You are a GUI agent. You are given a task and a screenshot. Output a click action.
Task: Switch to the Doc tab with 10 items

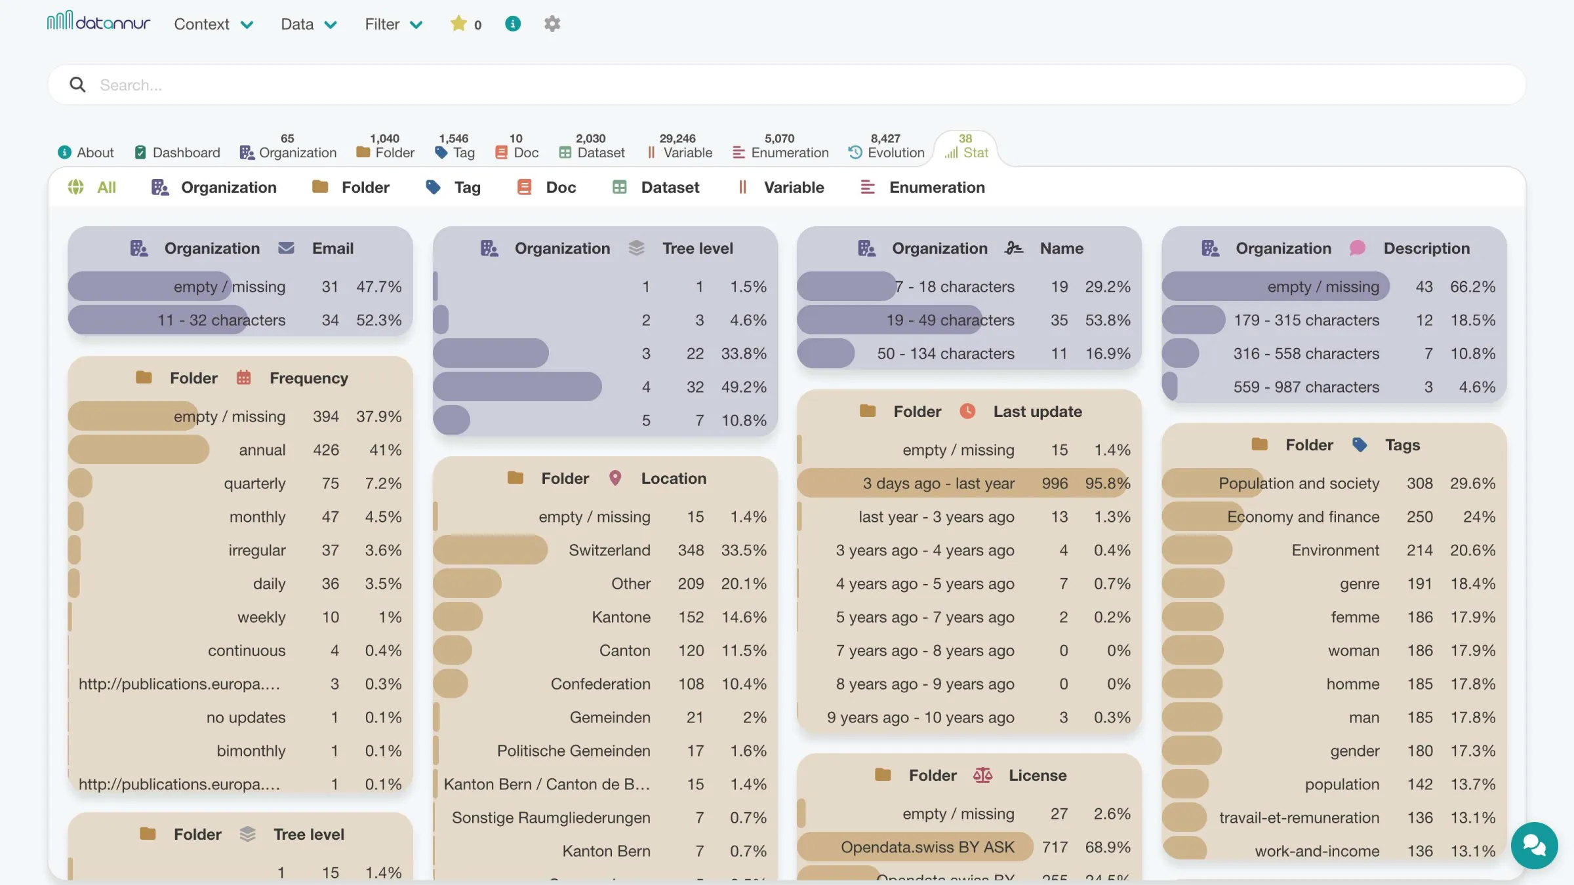pos(517,147)
